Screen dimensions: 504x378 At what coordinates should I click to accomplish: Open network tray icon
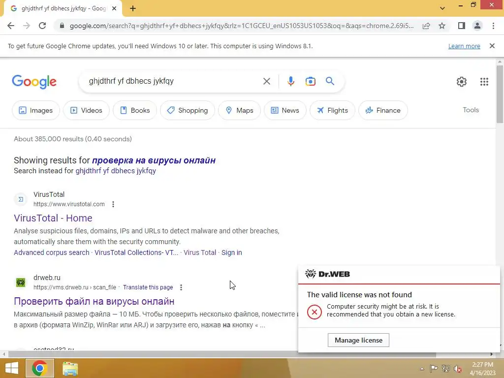click(x=446, y=368)
